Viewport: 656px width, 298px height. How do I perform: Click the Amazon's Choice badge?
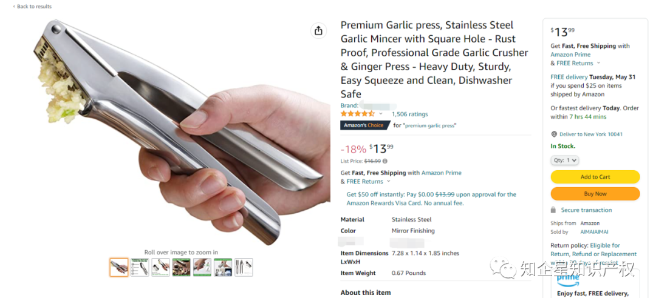click(363, 125)
